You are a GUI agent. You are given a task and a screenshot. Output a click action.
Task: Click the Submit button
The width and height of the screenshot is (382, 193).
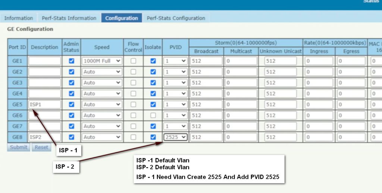tap(19, 147)
